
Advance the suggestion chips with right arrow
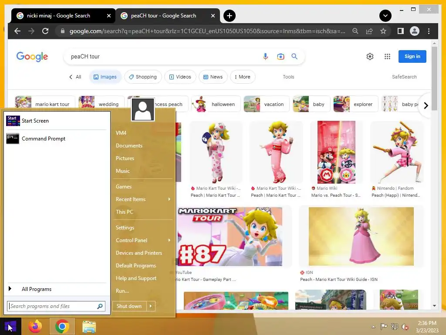click(x=426, y=106)
